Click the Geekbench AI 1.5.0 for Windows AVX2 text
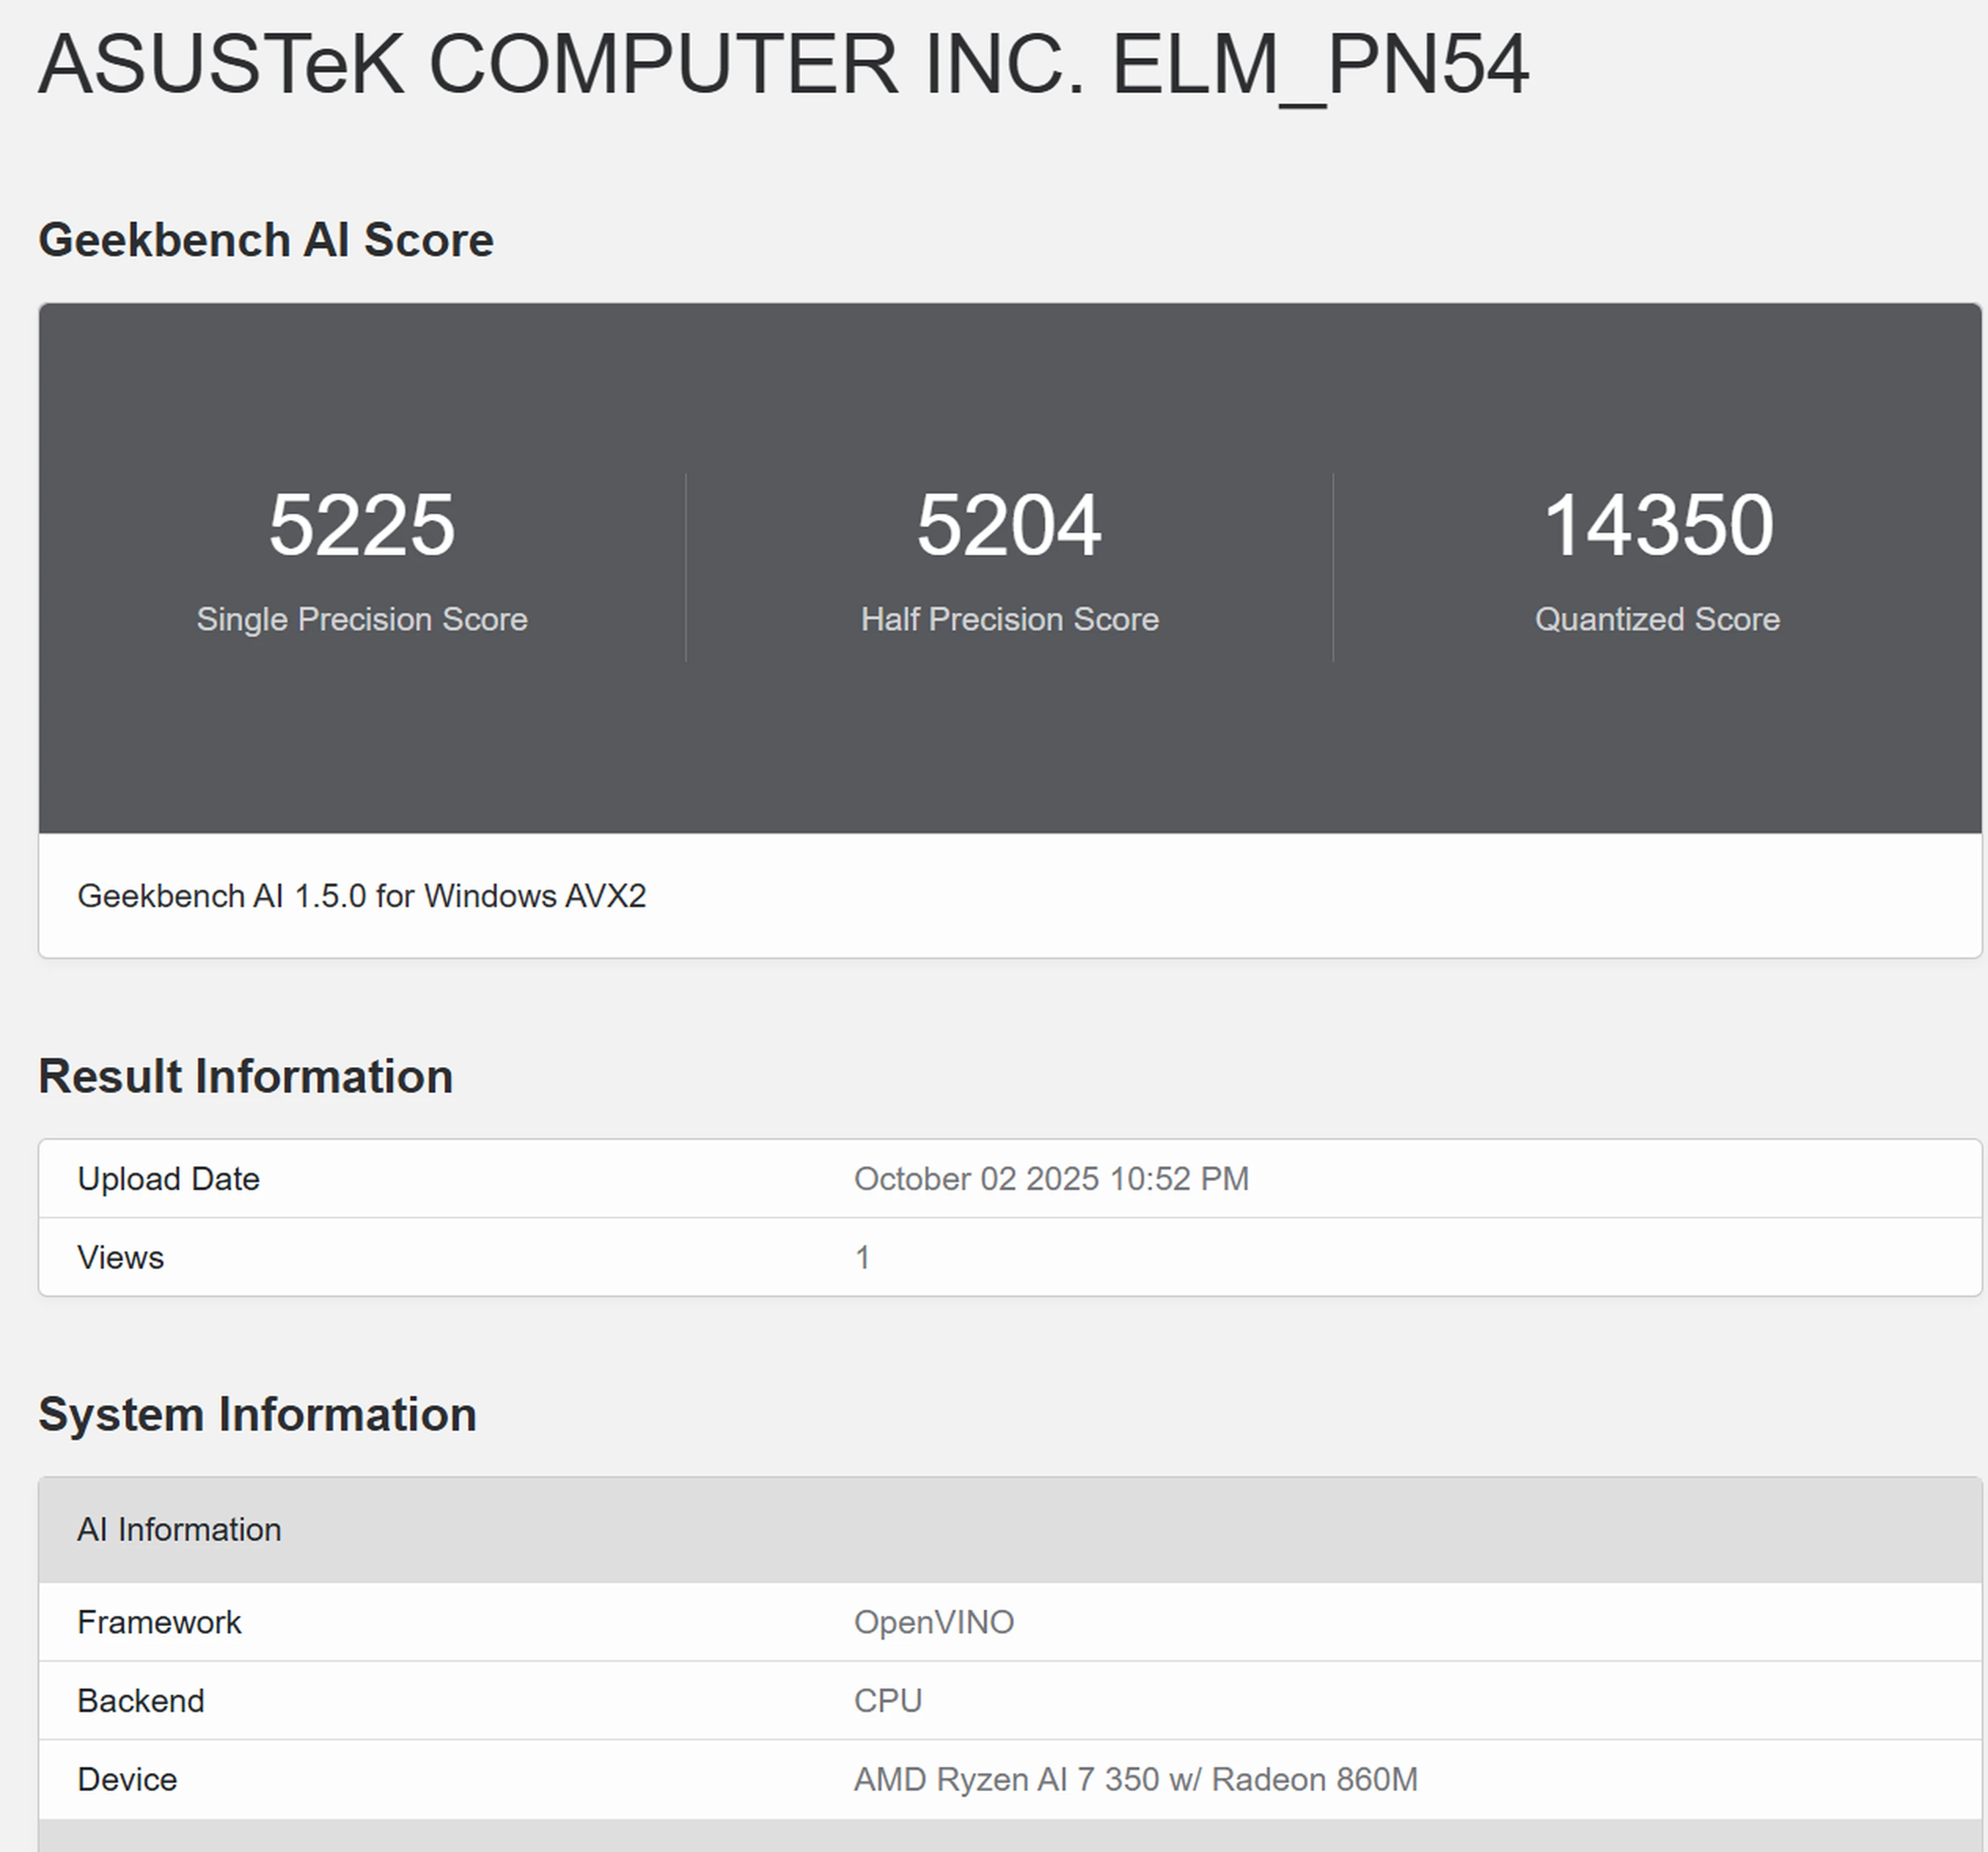This screenshot has width=1988, height=1852. click(362, 896)
